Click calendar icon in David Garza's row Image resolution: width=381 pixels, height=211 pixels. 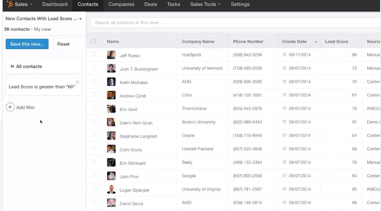[x=284, y=202]
